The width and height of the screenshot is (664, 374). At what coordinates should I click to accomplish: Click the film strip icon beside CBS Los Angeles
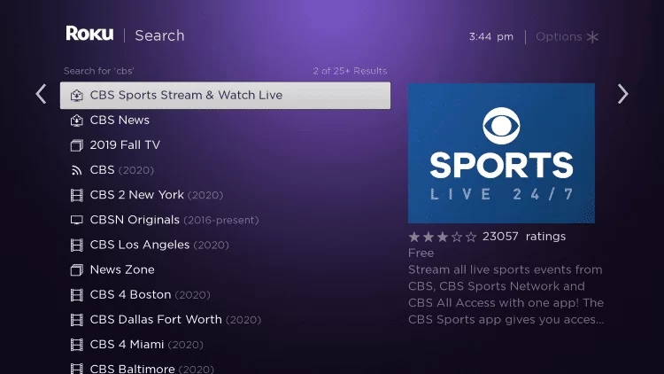pos(77,245)
